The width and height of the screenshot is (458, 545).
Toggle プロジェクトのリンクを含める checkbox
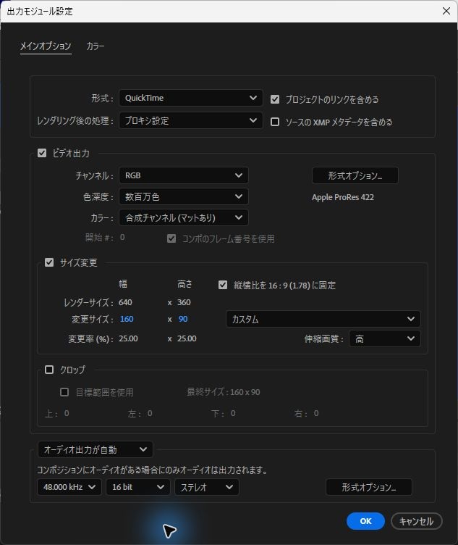[275, 99]
